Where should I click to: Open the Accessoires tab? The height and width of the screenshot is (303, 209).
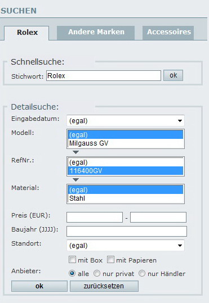(x=168, y=33)
